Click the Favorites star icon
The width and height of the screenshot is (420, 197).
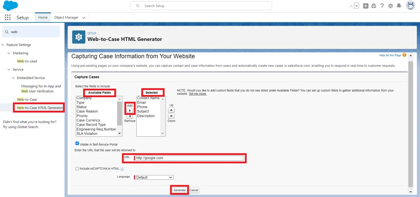(351, 6)
